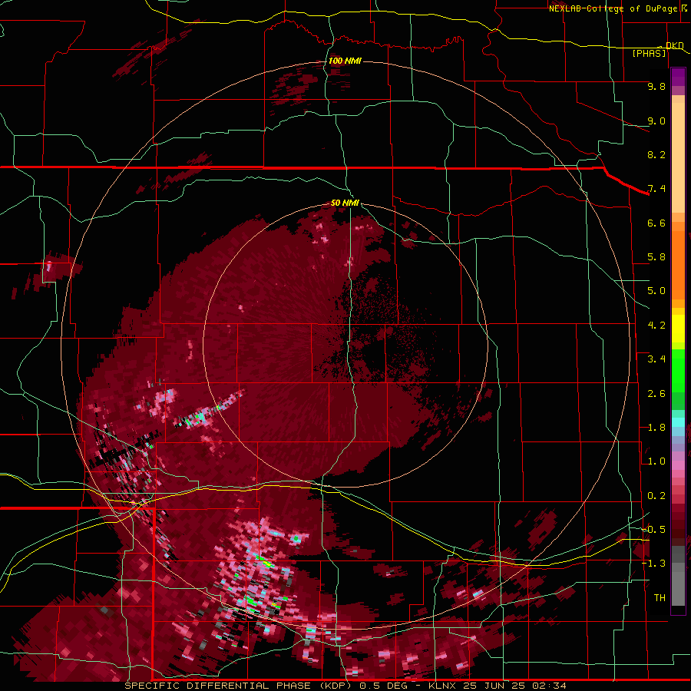The image size is (691, 691).
Task: Click the 2.6 value on the color scale
Action: pyautogui.click(x=656, y=394)
